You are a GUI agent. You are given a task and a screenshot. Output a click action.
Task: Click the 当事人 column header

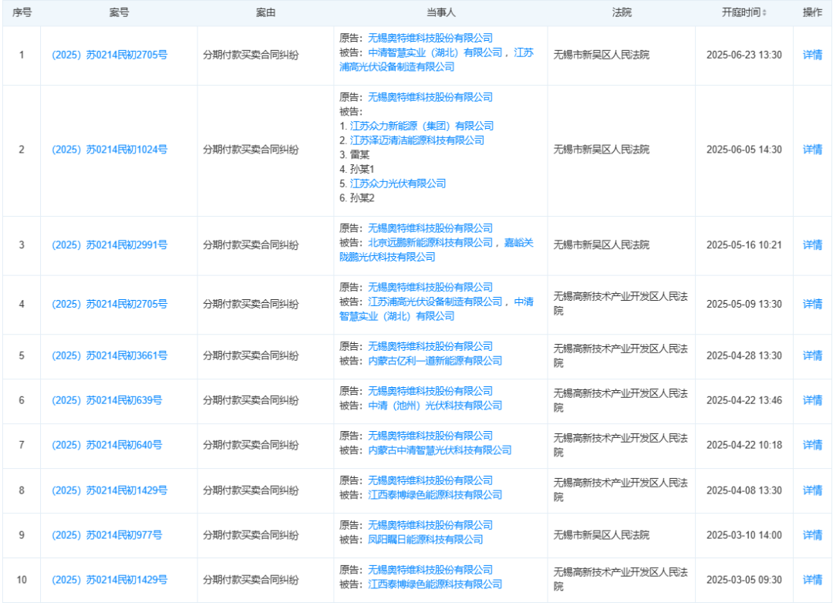click(441, 13)
